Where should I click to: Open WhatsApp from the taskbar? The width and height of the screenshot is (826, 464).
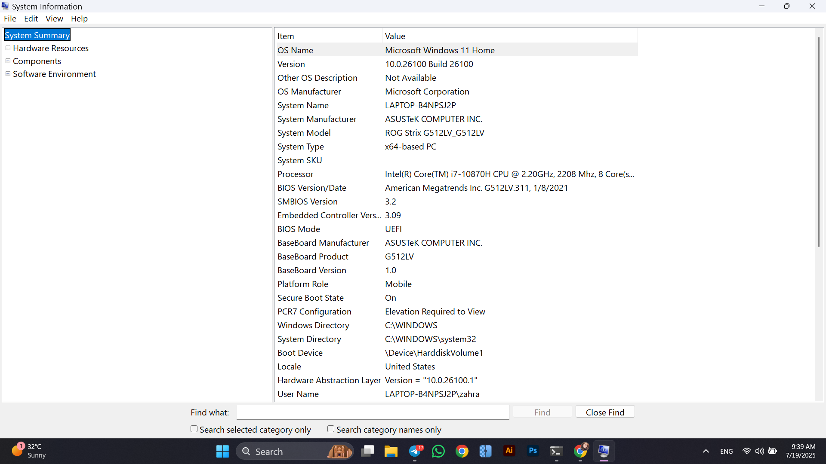tap(438, 452)
